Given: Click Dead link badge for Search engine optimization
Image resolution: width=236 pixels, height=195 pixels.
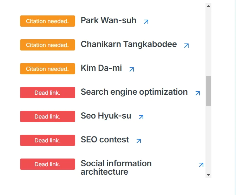Looking at the screenshot, I should 47,93.
